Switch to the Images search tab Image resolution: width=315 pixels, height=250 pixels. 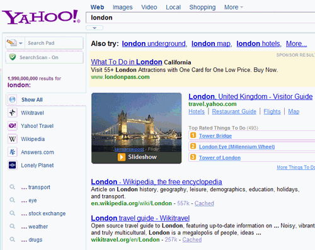123,8
